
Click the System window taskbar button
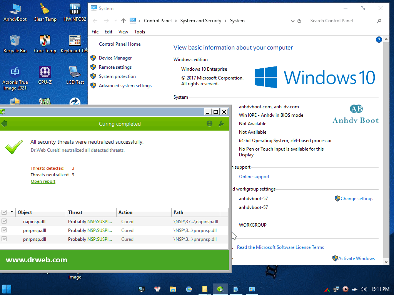tap(252, 289)
